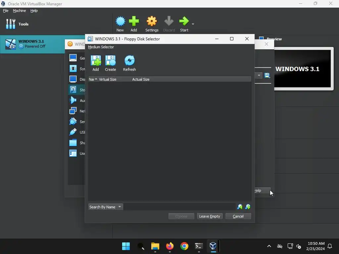Sort by Actual Size column header
The image size is (339, 254).
191,79
